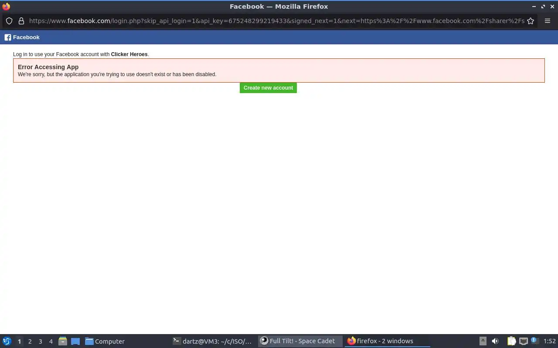This screenshot has width=558, height=348.
Task: Switch to workspace 3
Action: pyautogui.click(x=40, y=341)
